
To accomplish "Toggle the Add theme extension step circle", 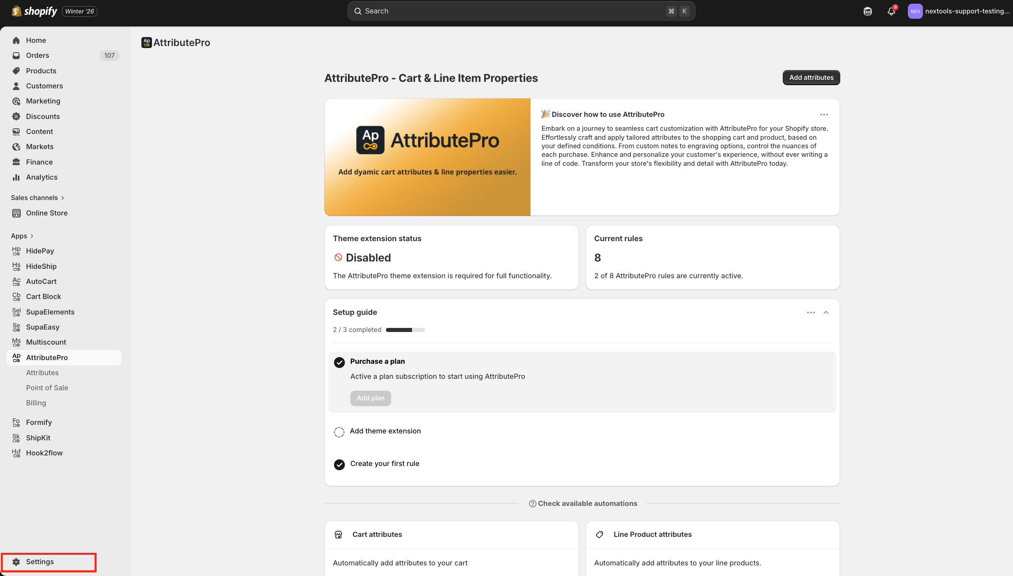I will click(339, 432).
